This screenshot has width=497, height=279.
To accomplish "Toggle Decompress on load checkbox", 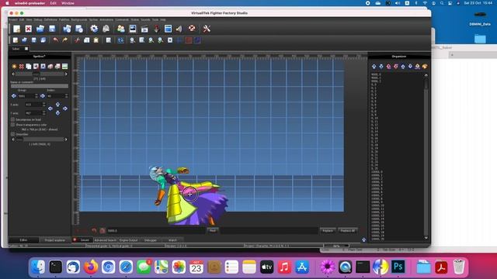I will [x=12, y=119].
